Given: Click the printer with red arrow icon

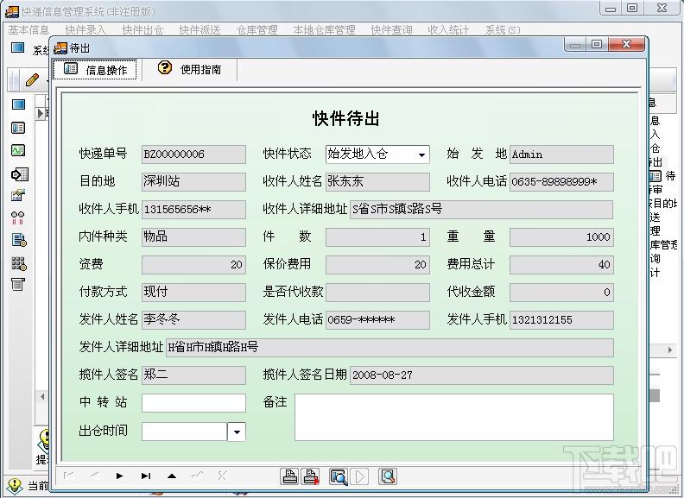Looking at the screenshot, I should tap(311, 476).
